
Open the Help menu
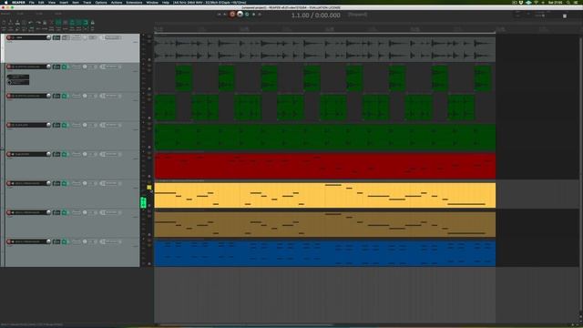point(166,2)
